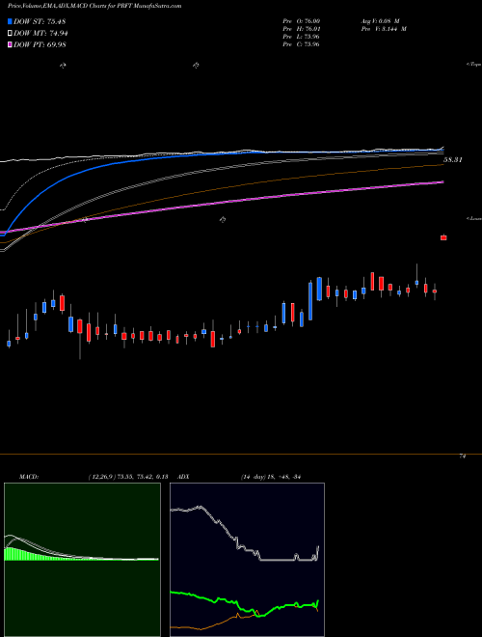Screen dimensions: 482x637
Task: Click the magenta DOW PT legend swatch
Action: pyautogui.click(x=11, y=44)
